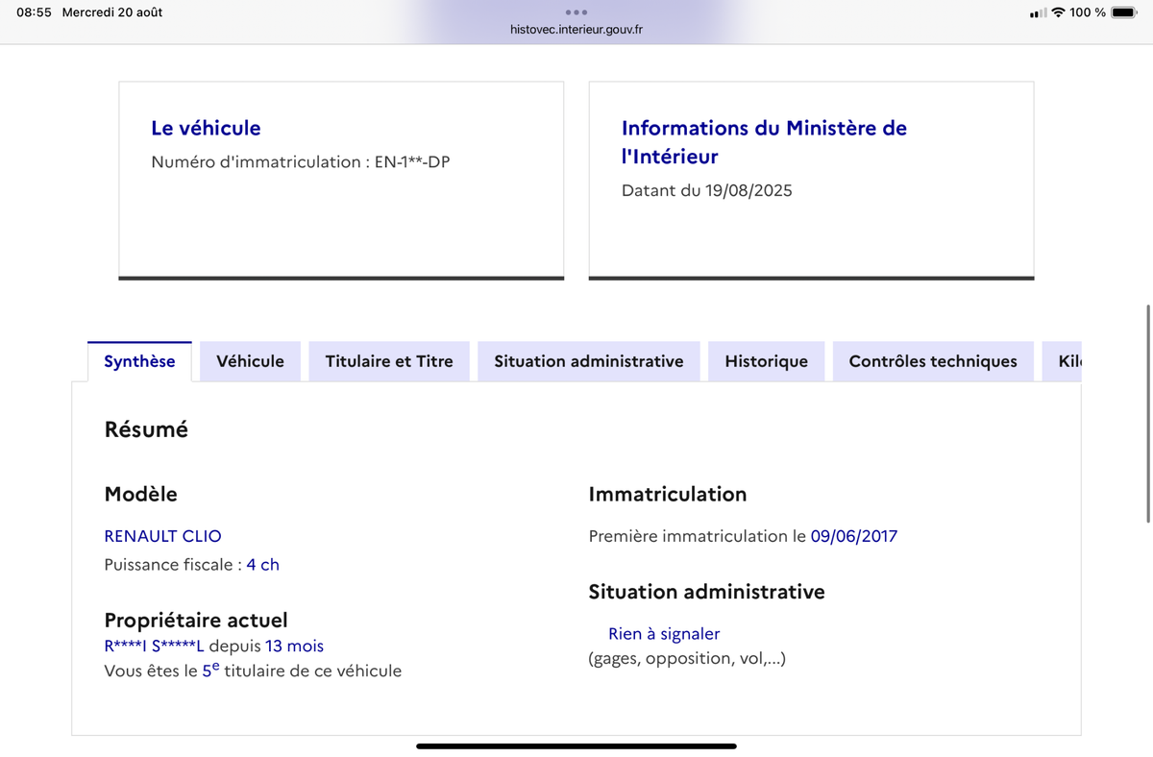Go to the Historique tab
This screenshot has width=1153, height=757.
tap(767, 361)
